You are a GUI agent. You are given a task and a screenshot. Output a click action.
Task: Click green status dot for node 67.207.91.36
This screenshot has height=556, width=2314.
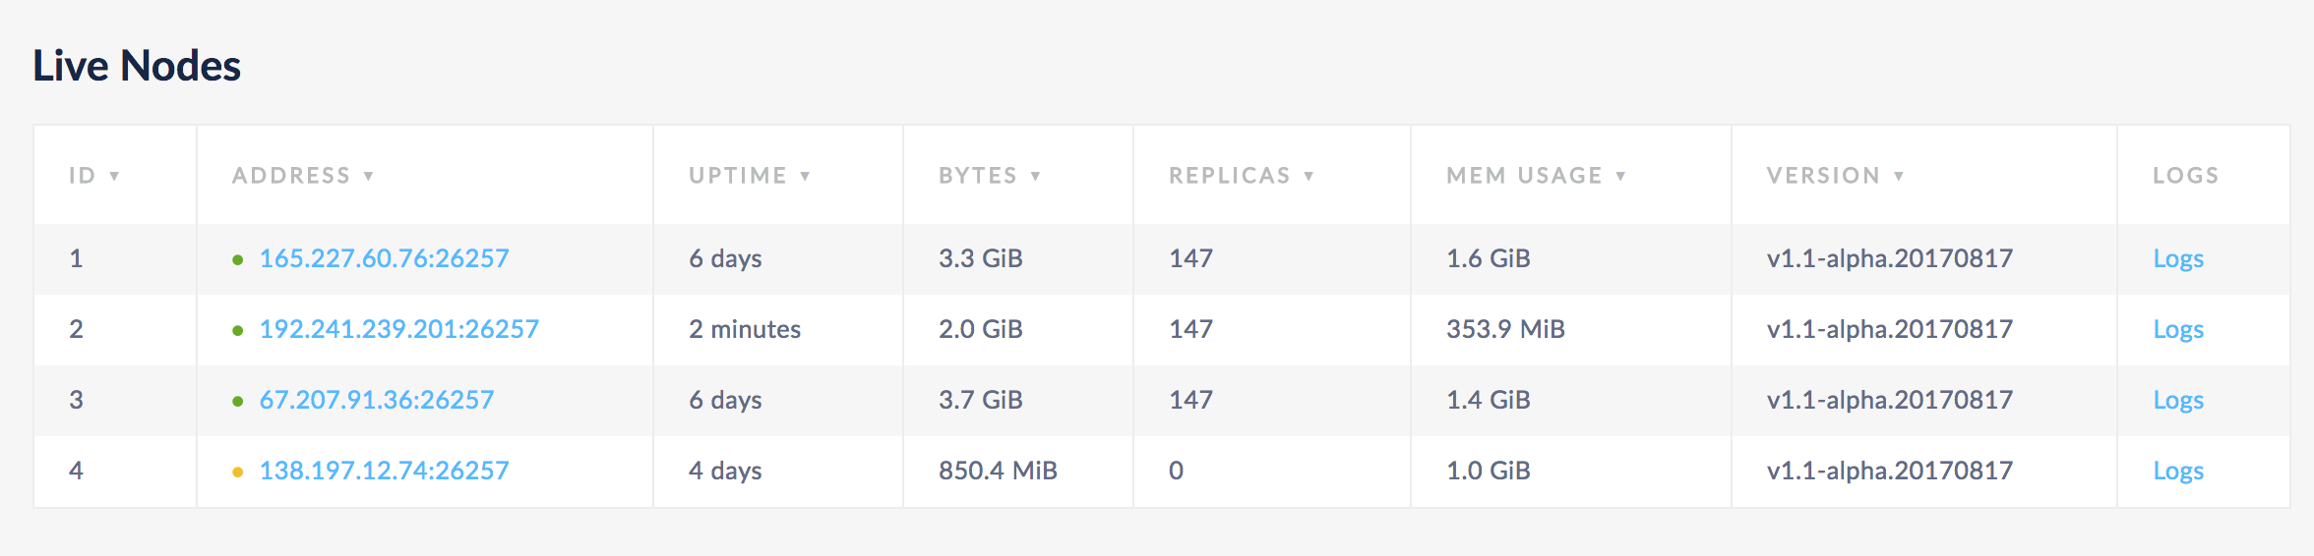click(x=237, y=402)
